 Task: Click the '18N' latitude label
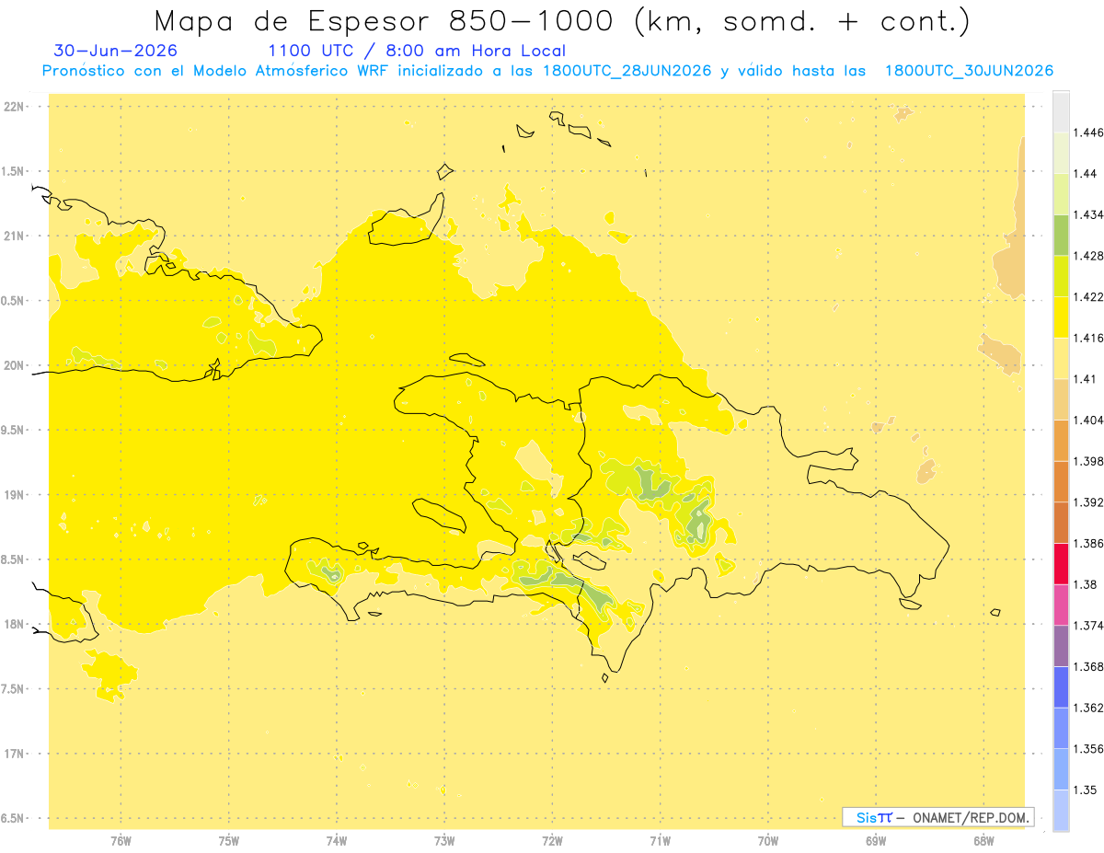tap(14, 624)
